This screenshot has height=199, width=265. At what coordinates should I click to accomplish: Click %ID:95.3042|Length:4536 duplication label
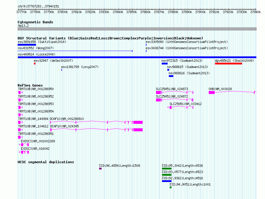182,166
